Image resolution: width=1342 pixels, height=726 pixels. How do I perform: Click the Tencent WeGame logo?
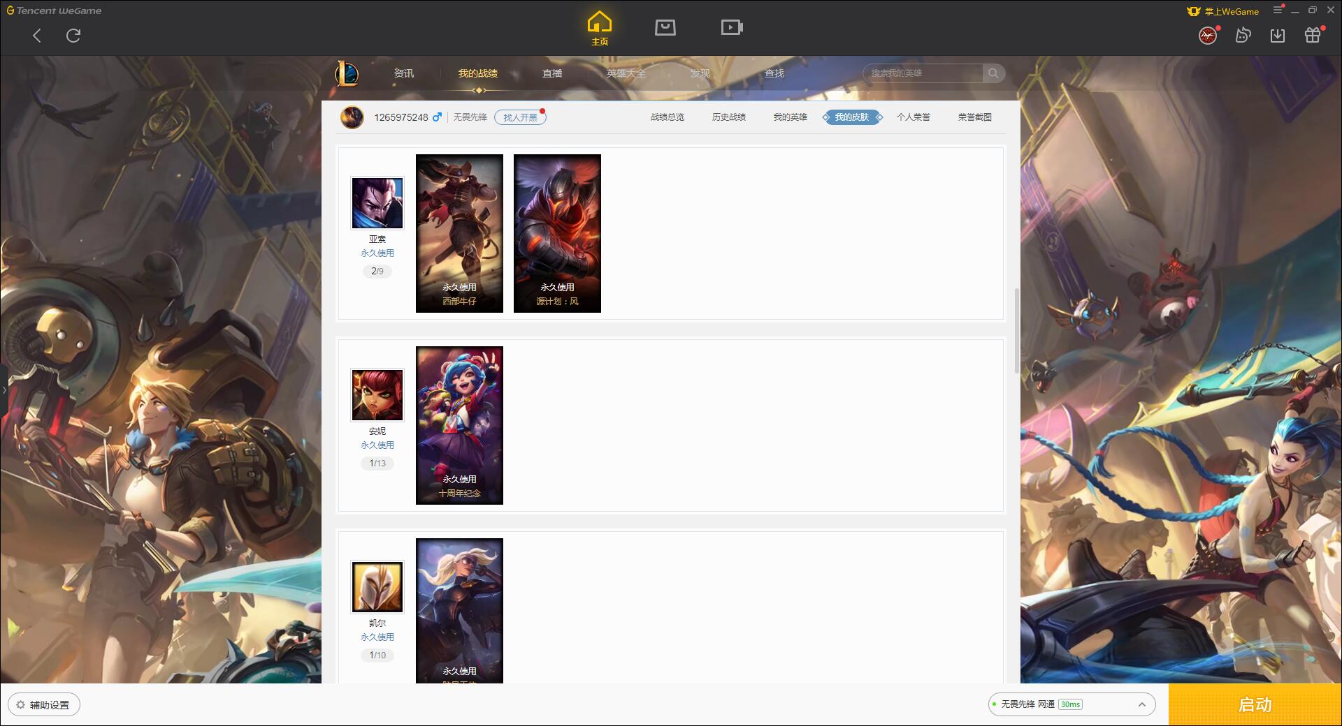(54, 10)
